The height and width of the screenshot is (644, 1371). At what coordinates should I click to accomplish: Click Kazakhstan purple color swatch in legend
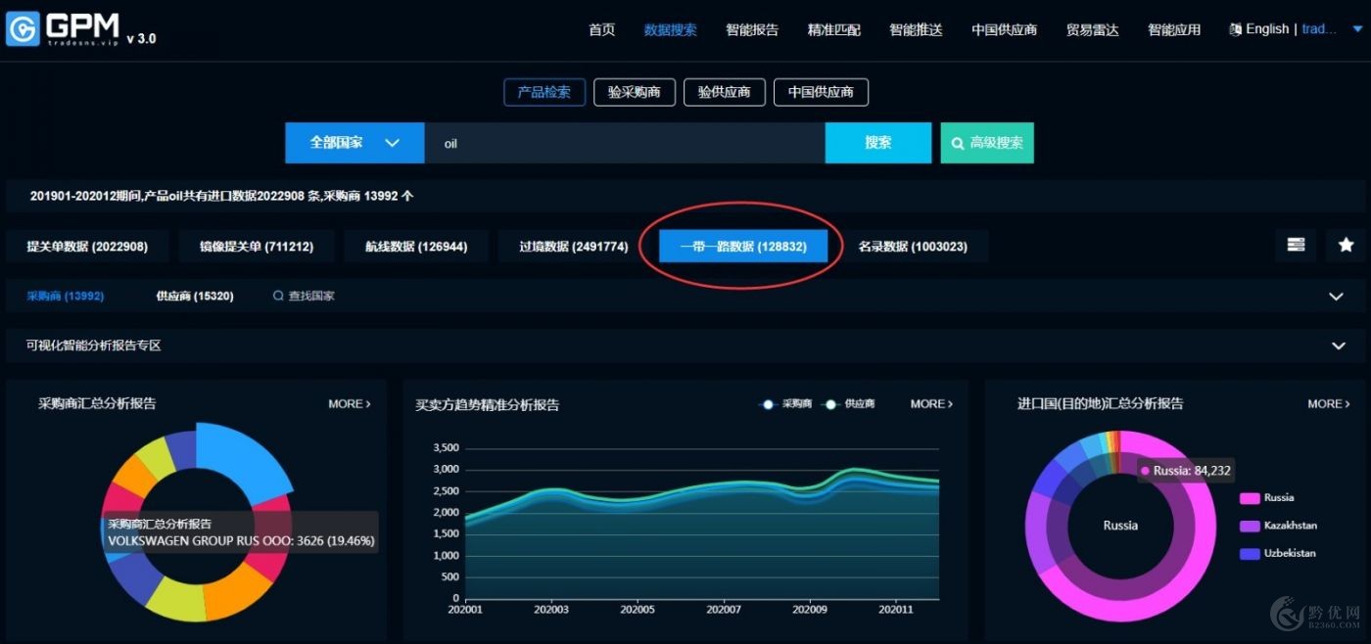tap(1249, 526)
